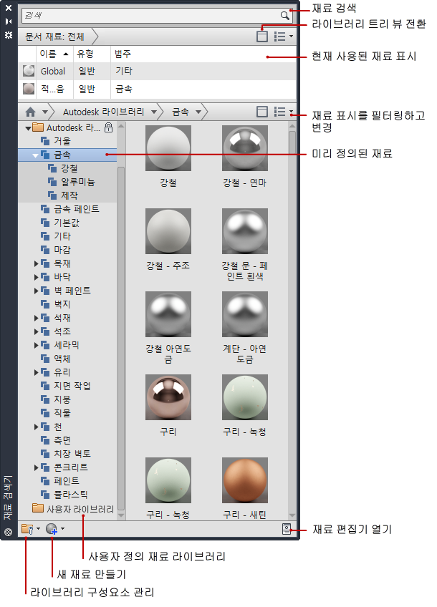Select the 직물 category
This screenshot has height=607, width=437.
tap(62, 413)
